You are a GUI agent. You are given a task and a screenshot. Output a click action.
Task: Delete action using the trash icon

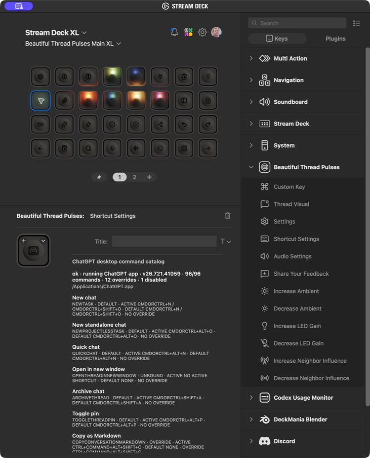(227, 216)
